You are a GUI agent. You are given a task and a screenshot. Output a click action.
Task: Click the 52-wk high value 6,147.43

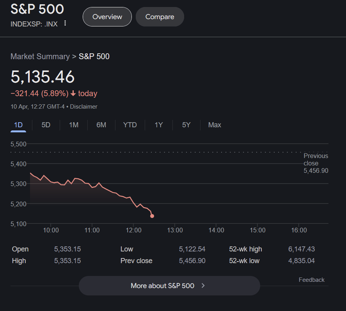[302, 249]
